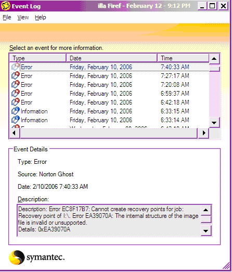Sort events by the Time column header
Image resolution: width=232 pixels, height=272 pixels.
pos(183,58)
